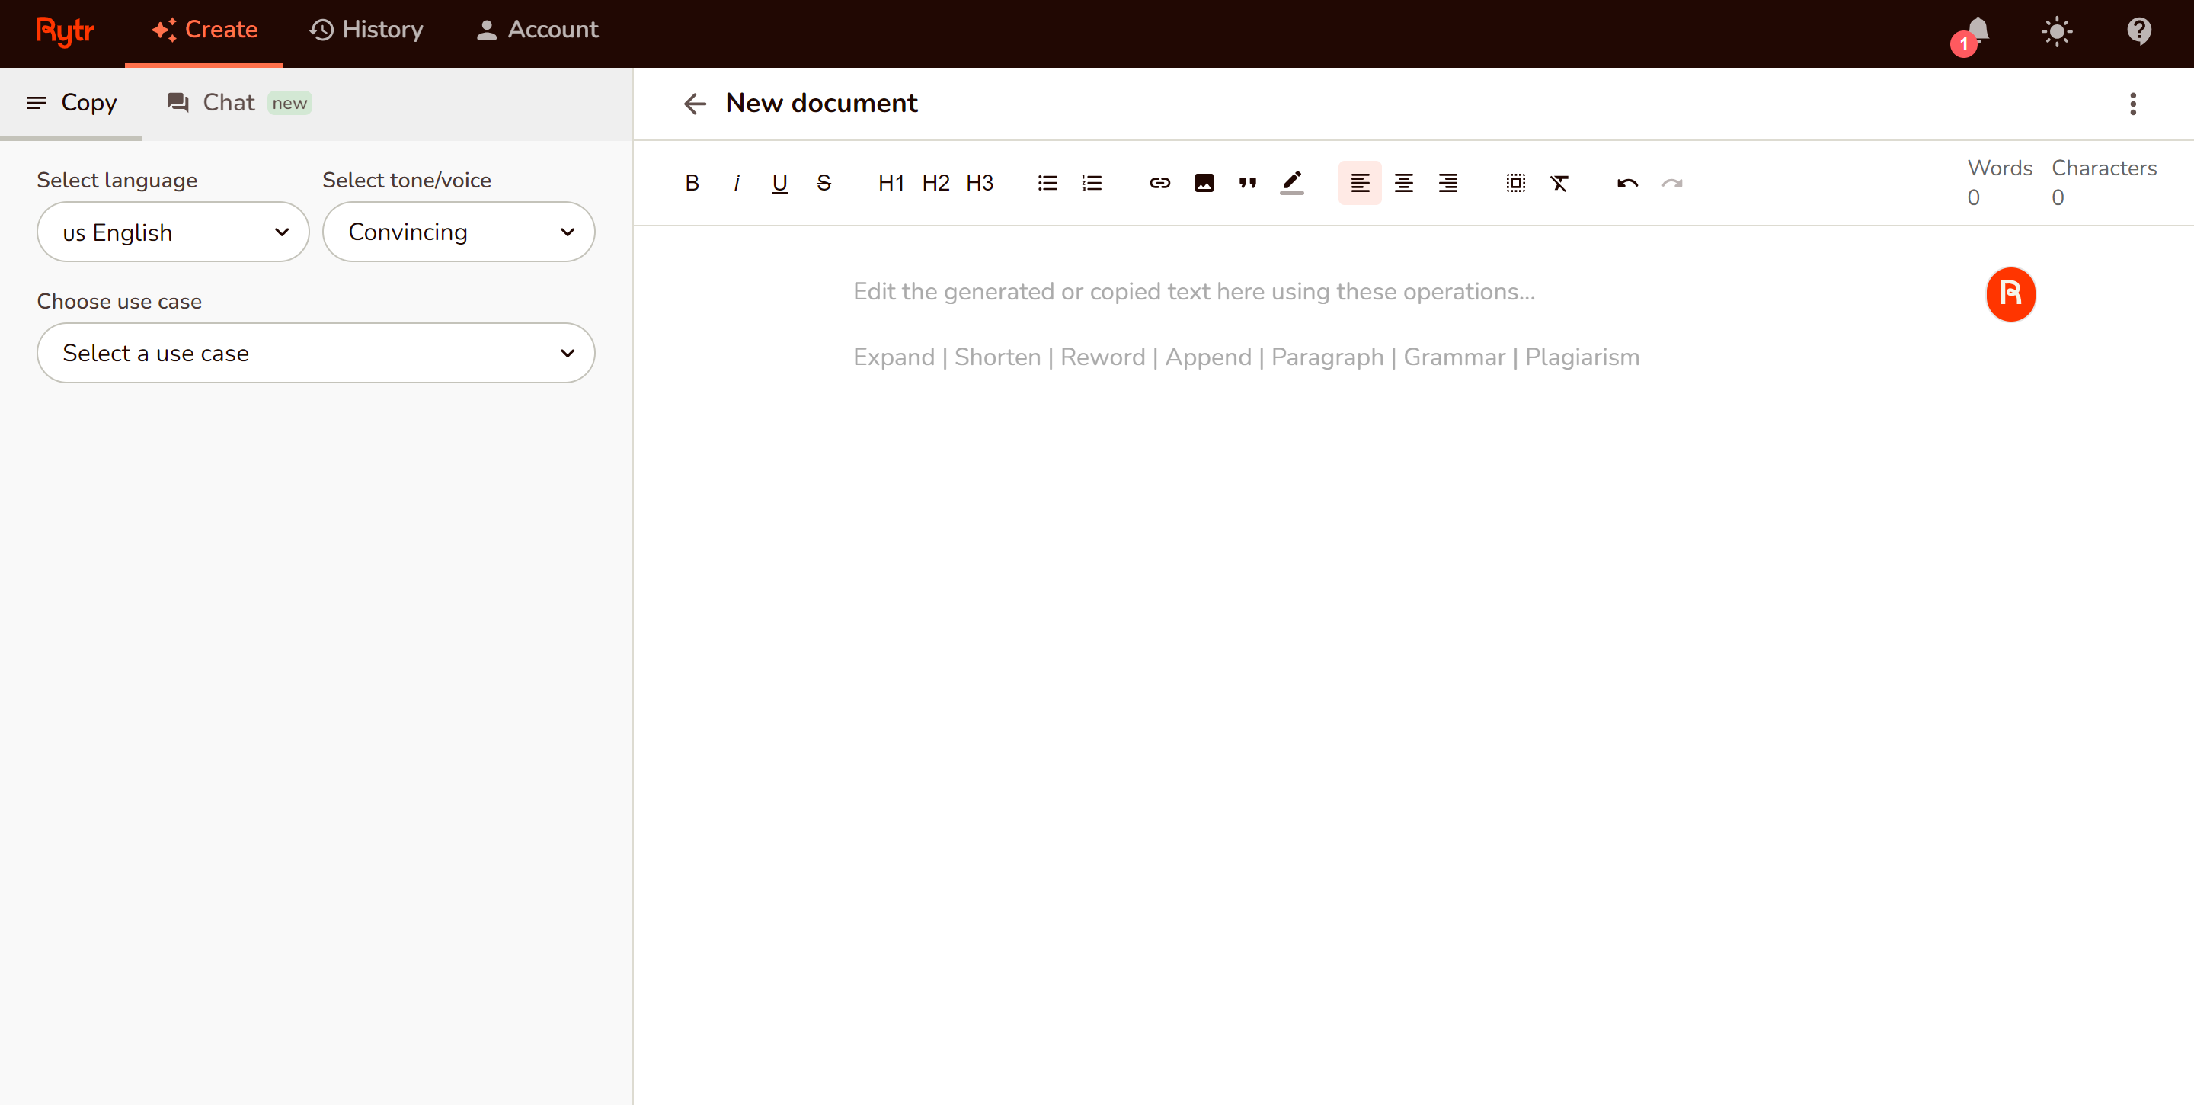The height and width of the screenshot is (1105, 2194).
Task: Expand the Convincing tone dropdown
Action: pos(458,232)
